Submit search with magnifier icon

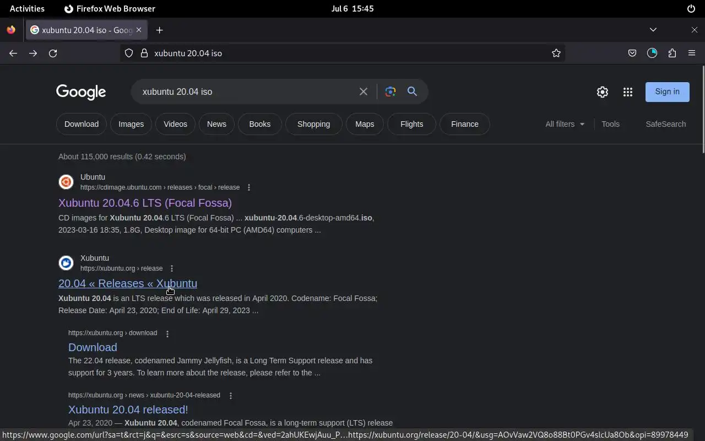pos(412,92)
